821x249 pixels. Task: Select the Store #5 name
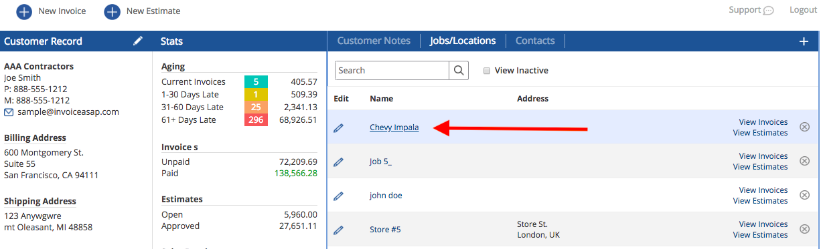[x=385, y=230]
